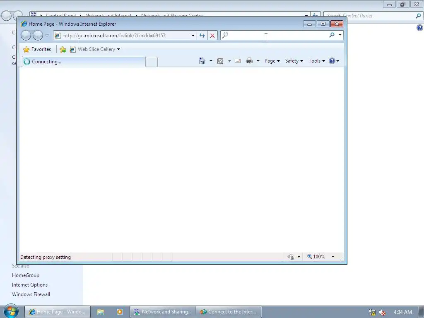Open the recent pages dropdown arrow
This screenshot has width=424, height=318.
coord(47,36)
